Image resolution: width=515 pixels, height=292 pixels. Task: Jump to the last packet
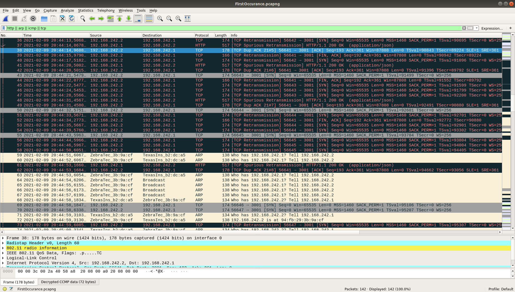pyautogui.click(x=129, y=19)
